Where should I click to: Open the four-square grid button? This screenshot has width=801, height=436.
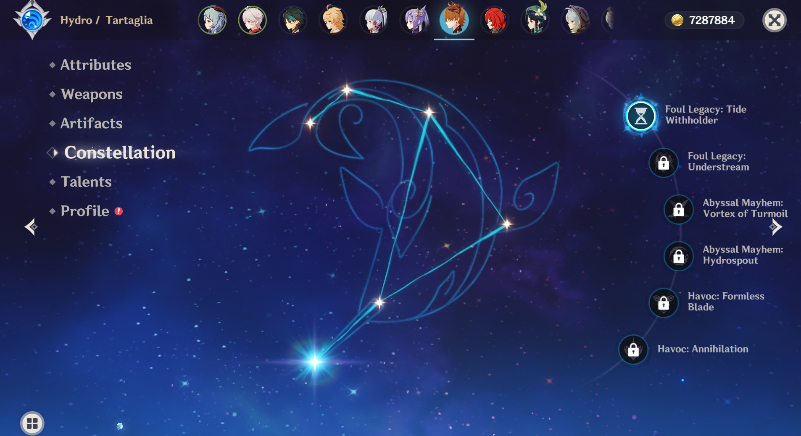click(32, 423)
